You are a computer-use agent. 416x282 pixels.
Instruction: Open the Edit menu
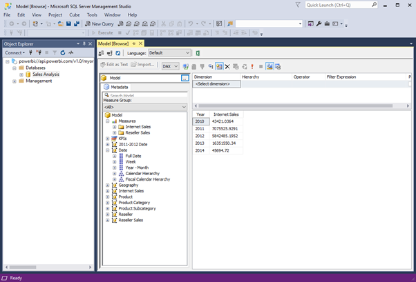click(21, 15)
